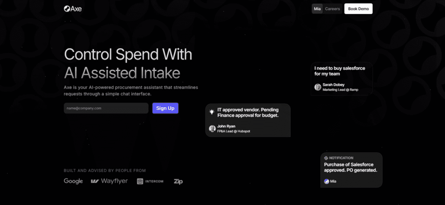Open the Careers page link
This screenshot has height=205, width=445.
(332, 9)
